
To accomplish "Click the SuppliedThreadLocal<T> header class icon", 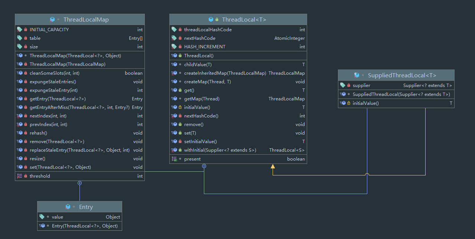I will tap(357, 75).
